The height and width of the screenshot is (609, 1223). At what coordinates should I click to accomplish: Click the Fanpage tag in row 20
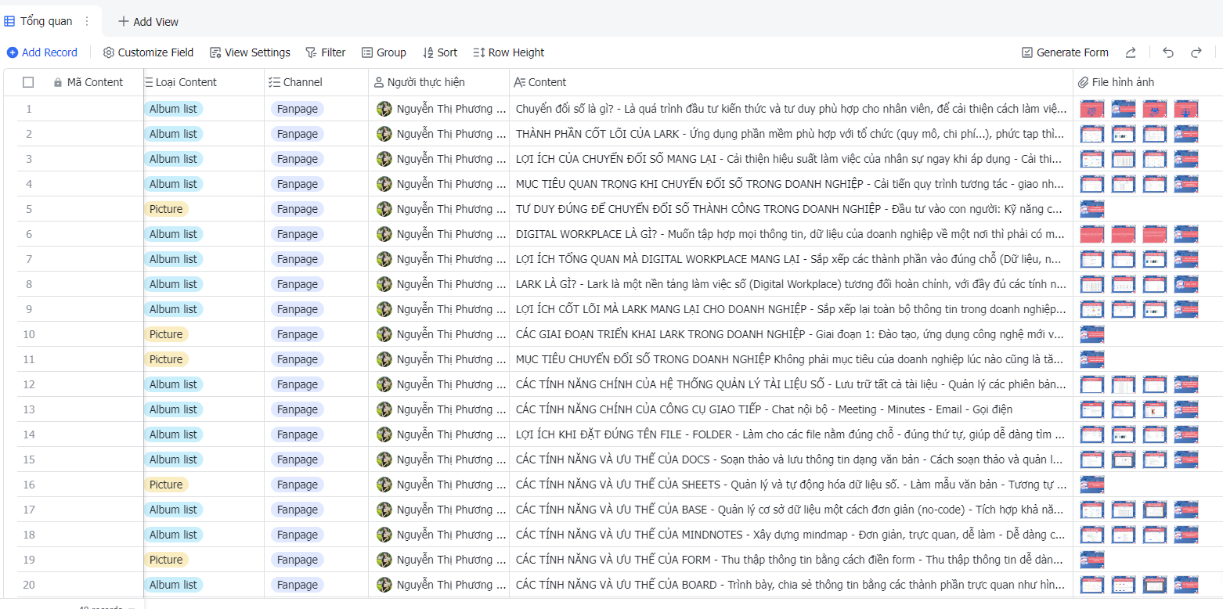tap(298, 585)
